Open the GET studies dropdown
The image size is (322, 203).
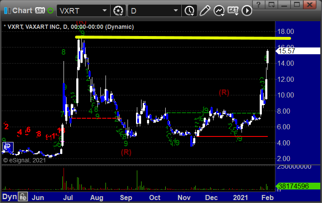(x=233, y=11)
